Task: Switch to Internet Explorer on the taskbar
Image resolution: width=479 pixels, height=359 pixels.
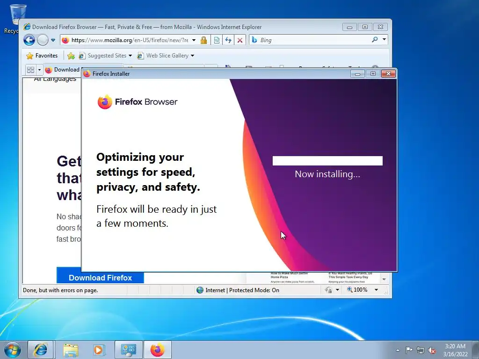Action: coord(41,350)
